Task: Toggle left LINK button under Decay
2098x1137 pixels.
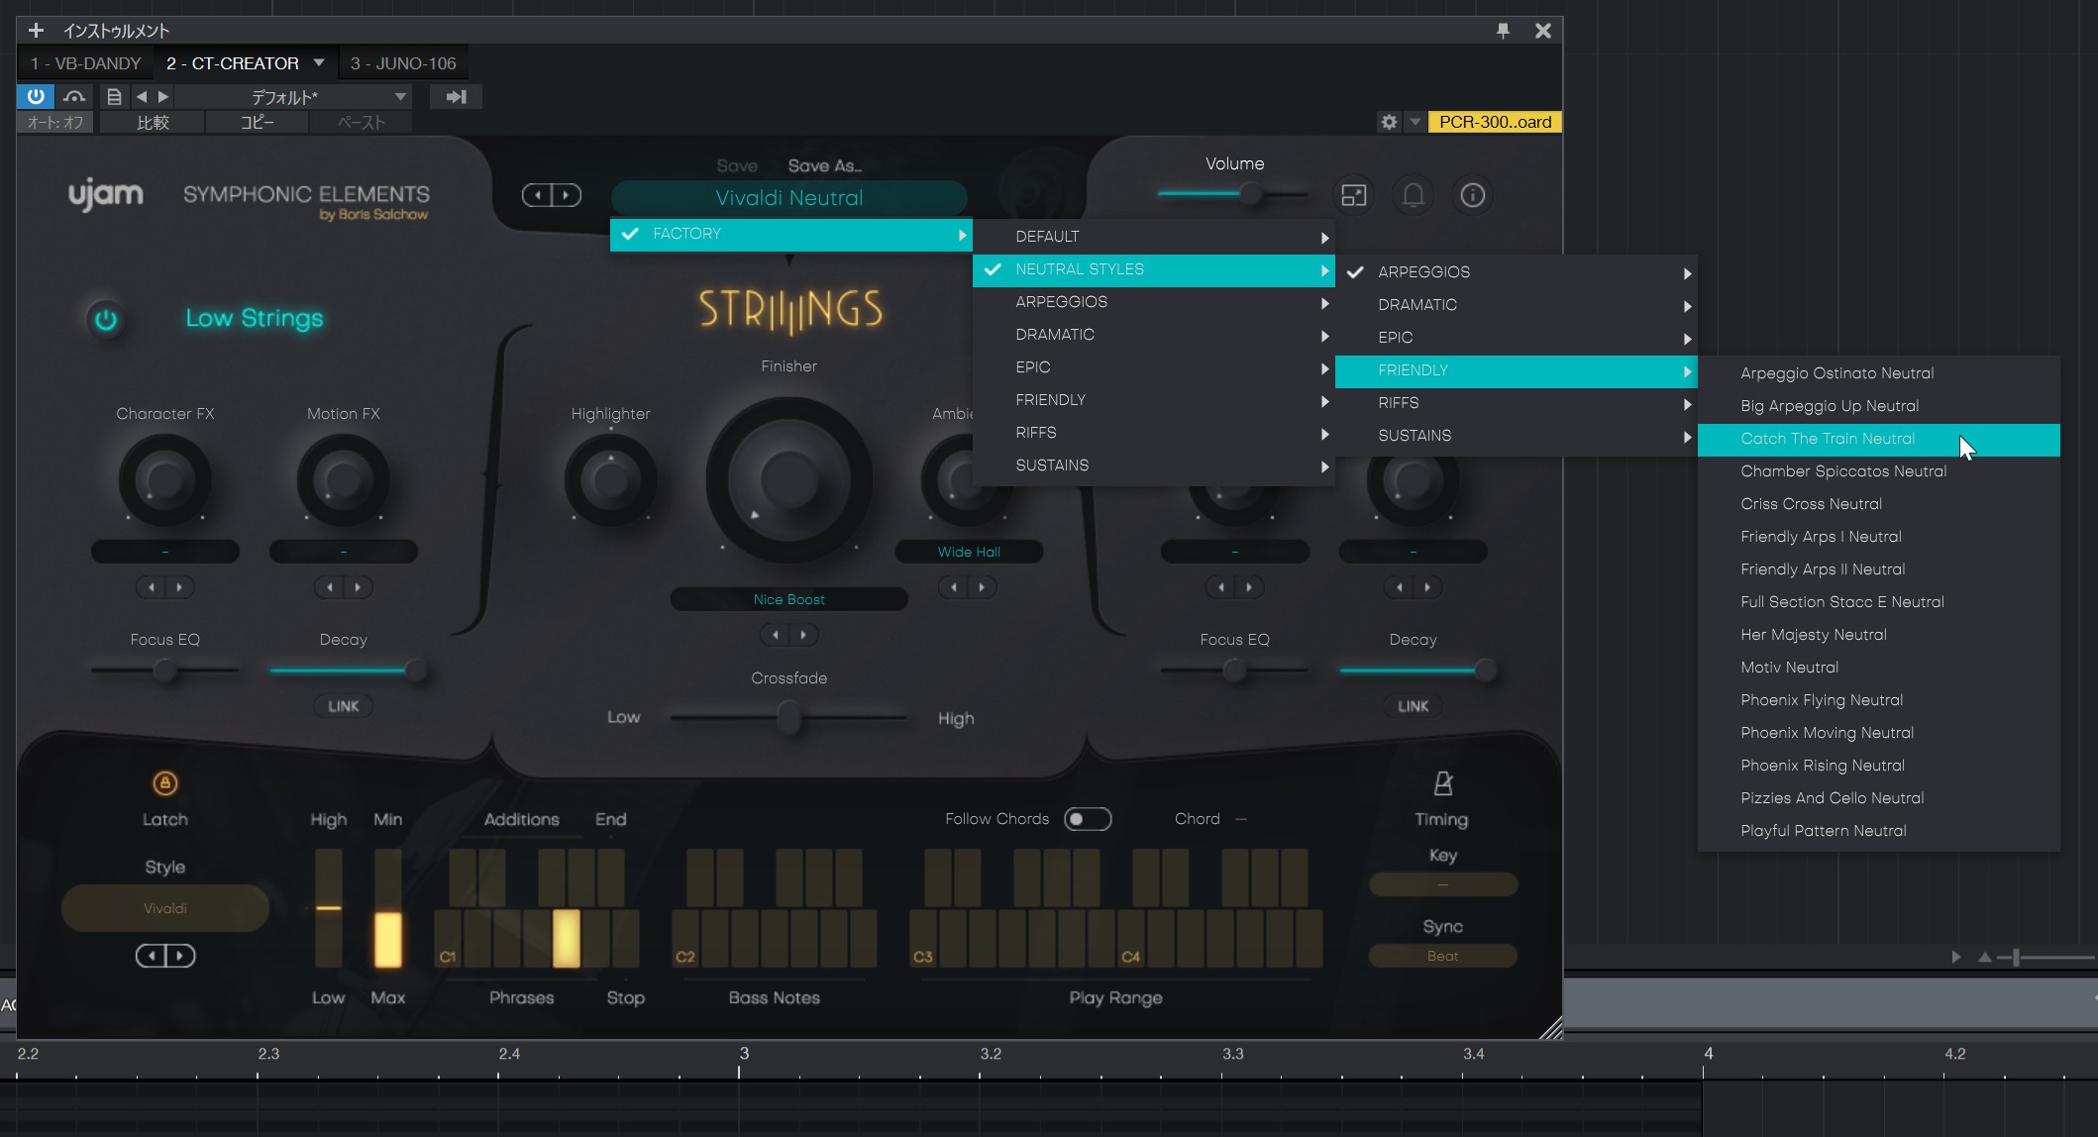Action: (x=343, y=706)
